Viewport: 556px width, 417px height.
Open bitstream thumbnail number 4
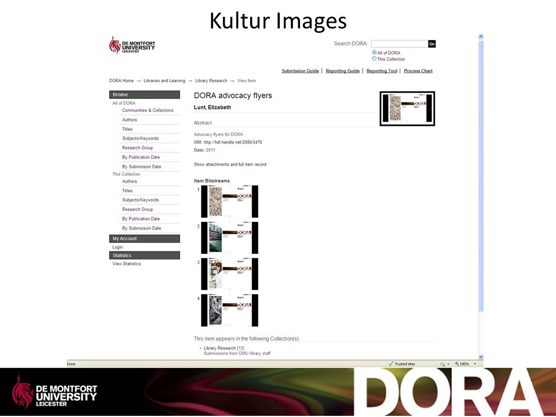[229, 310]
